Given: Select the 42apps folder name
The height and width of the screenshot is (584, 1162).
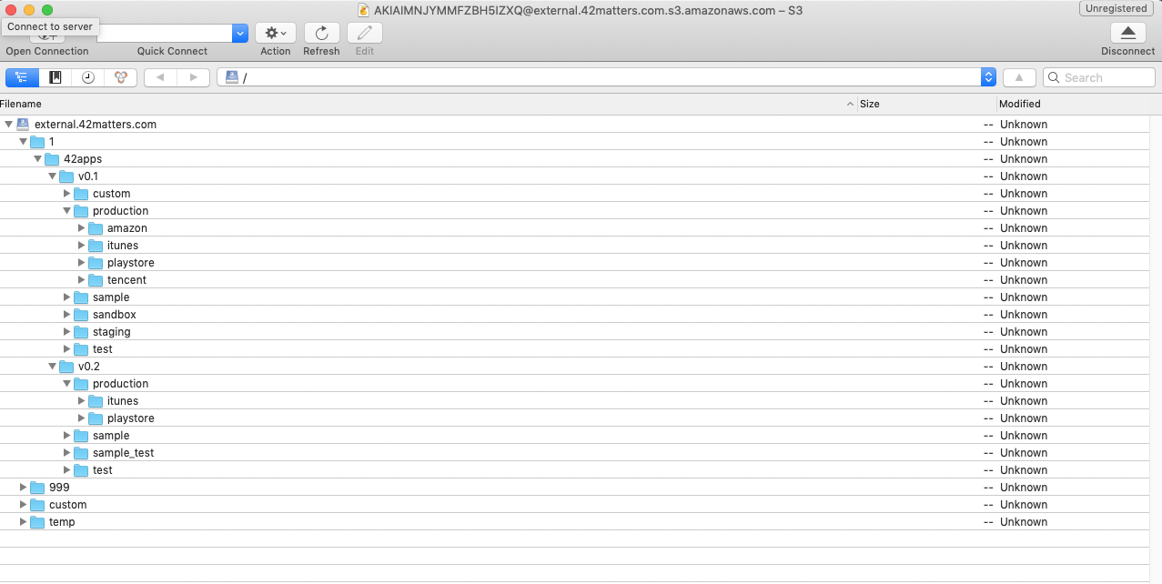Looking at the screenshot, I should pyautogui.click(x=83, y=159).
